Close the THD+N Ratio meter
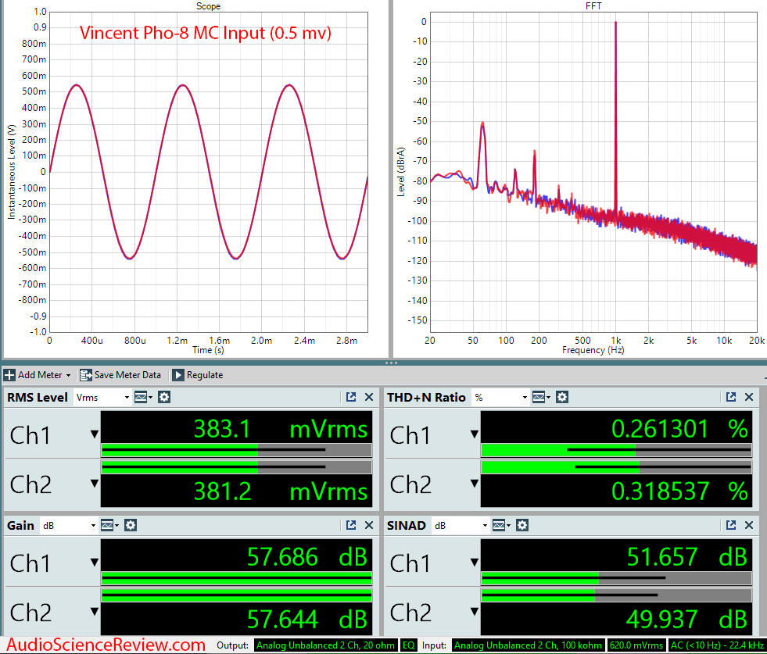Image resolution: width=767 pixels, height=654 pixels. tap(749, 398)
